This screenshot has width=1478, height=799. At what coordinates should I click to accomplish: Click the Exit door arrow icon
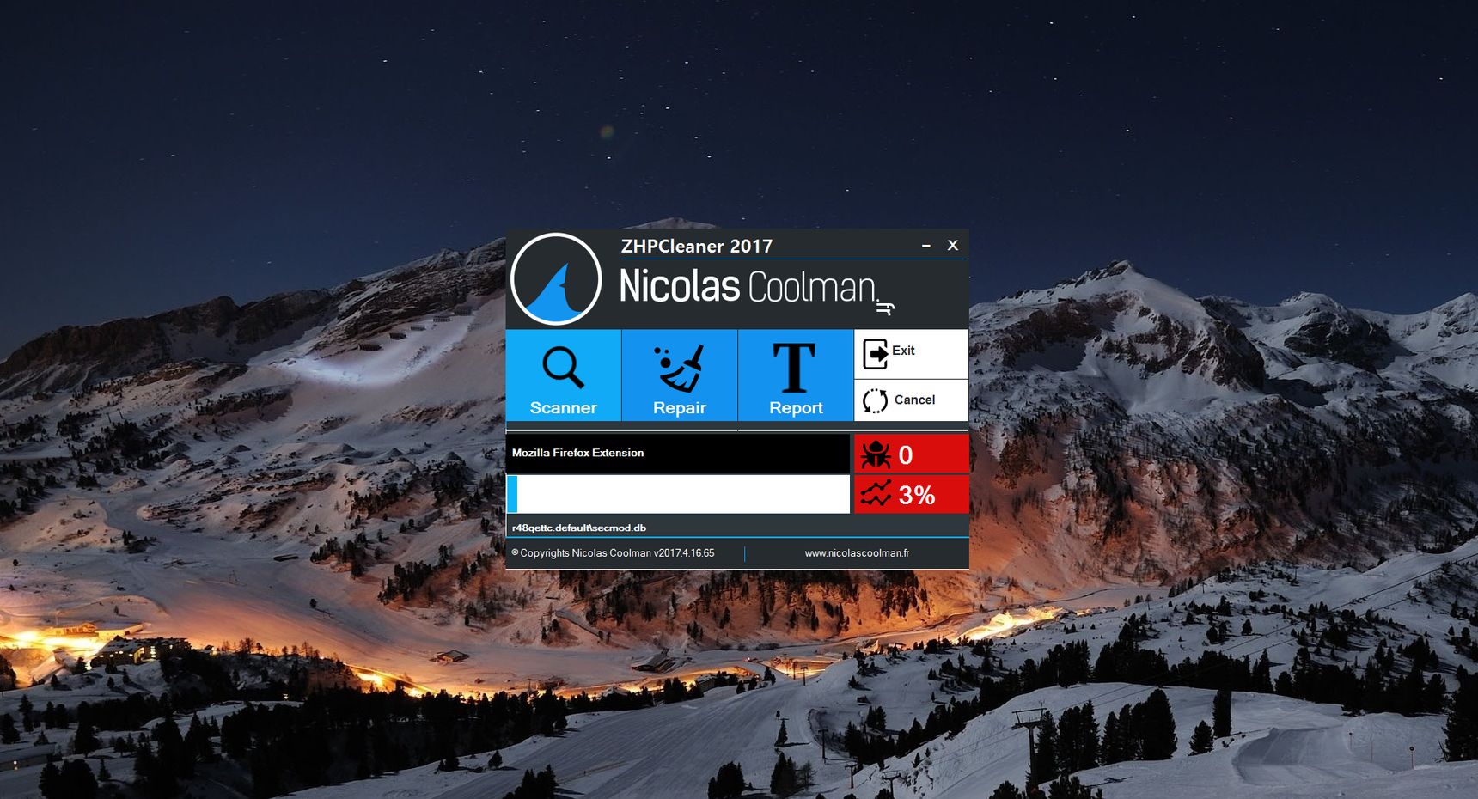[x=876, y=354]
